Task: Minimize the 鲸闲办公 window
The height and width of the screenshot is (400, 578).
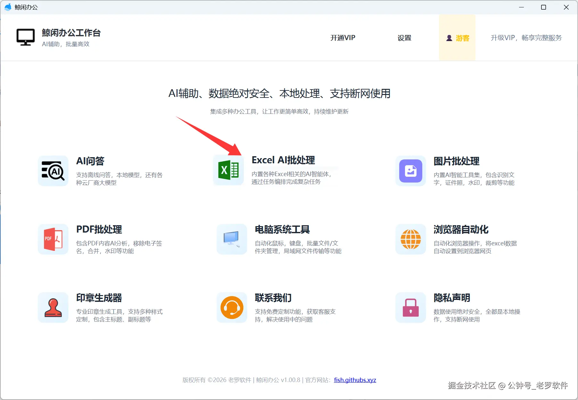Action: click(522, 7)
